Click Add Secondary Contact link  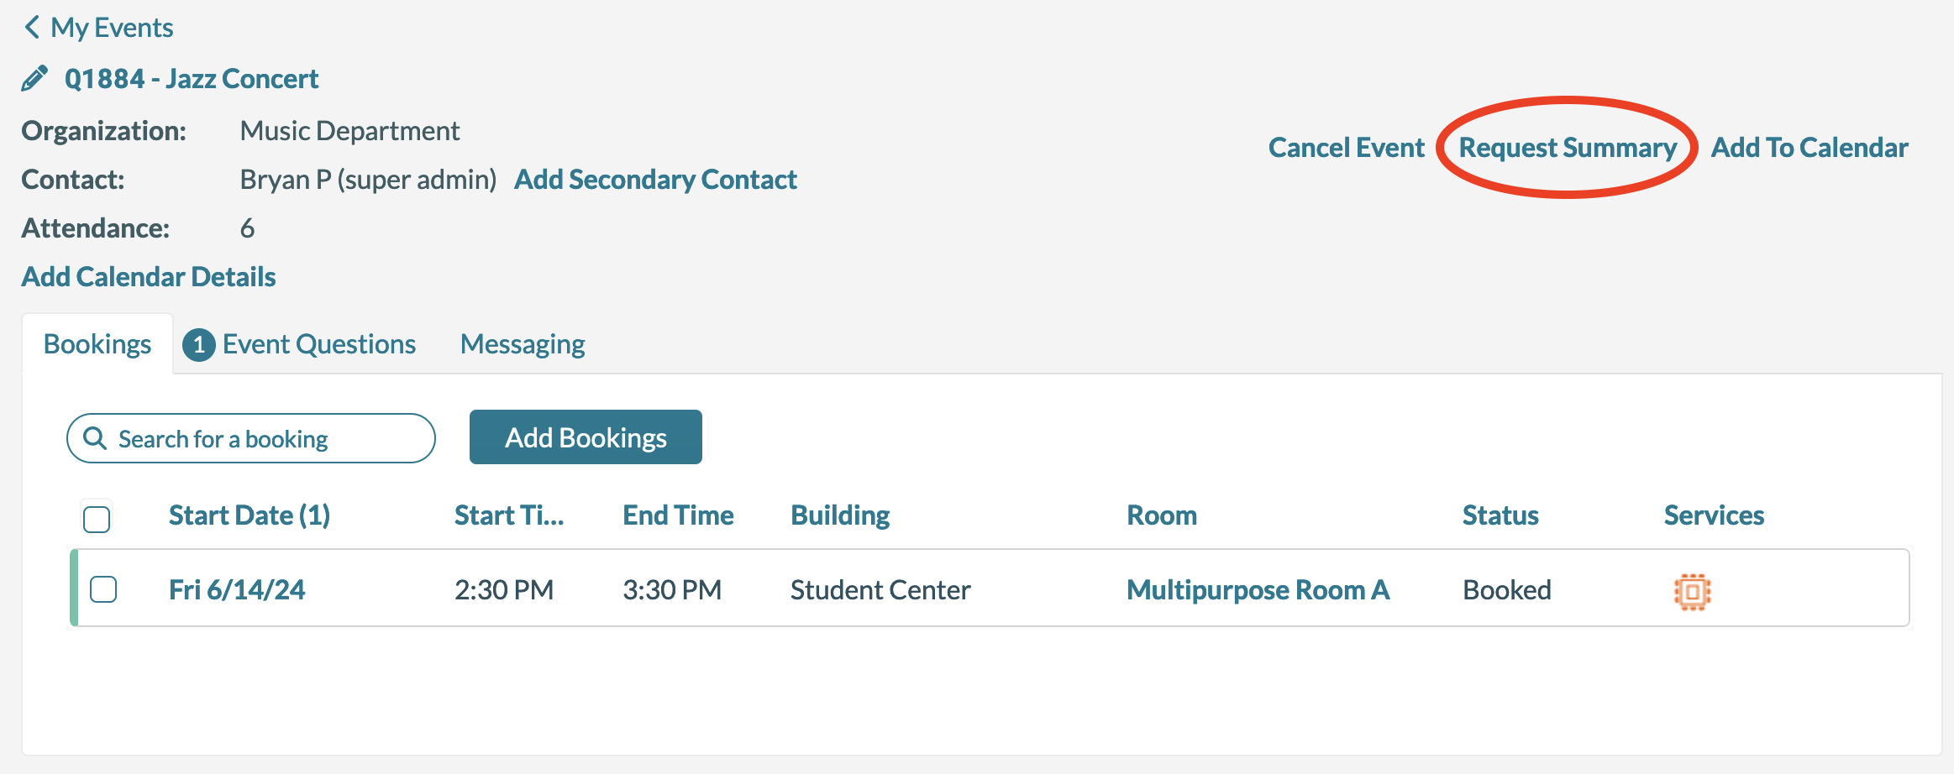tap(655, 180)
